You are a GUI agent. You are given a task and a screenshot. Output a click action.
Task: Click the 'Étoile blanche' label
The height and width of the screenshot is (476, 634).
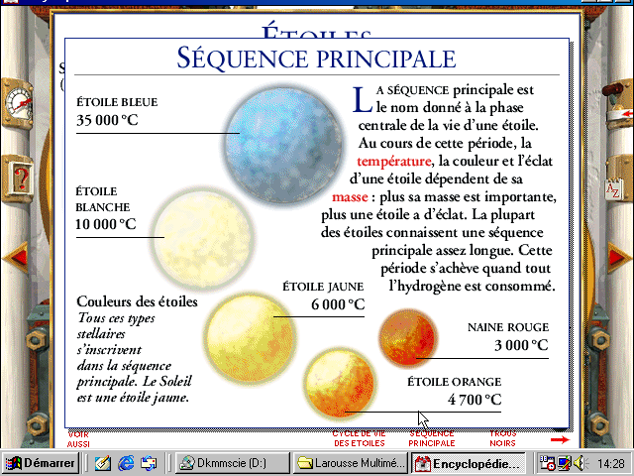103,199
